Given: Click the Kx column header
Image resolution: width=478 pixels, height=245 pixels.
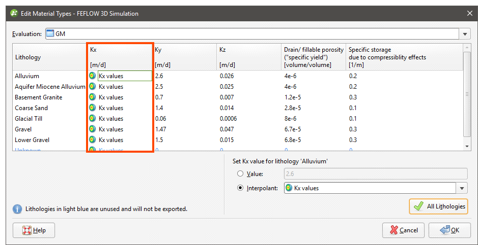Looking at the screenshot, I should 120,57.
